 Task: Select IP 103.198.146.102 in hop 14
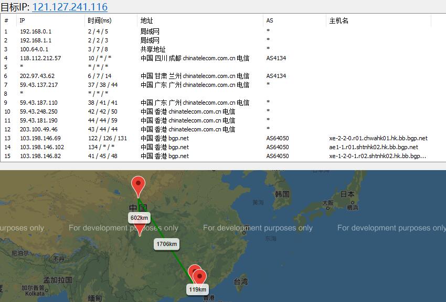(x=42, y=147)
